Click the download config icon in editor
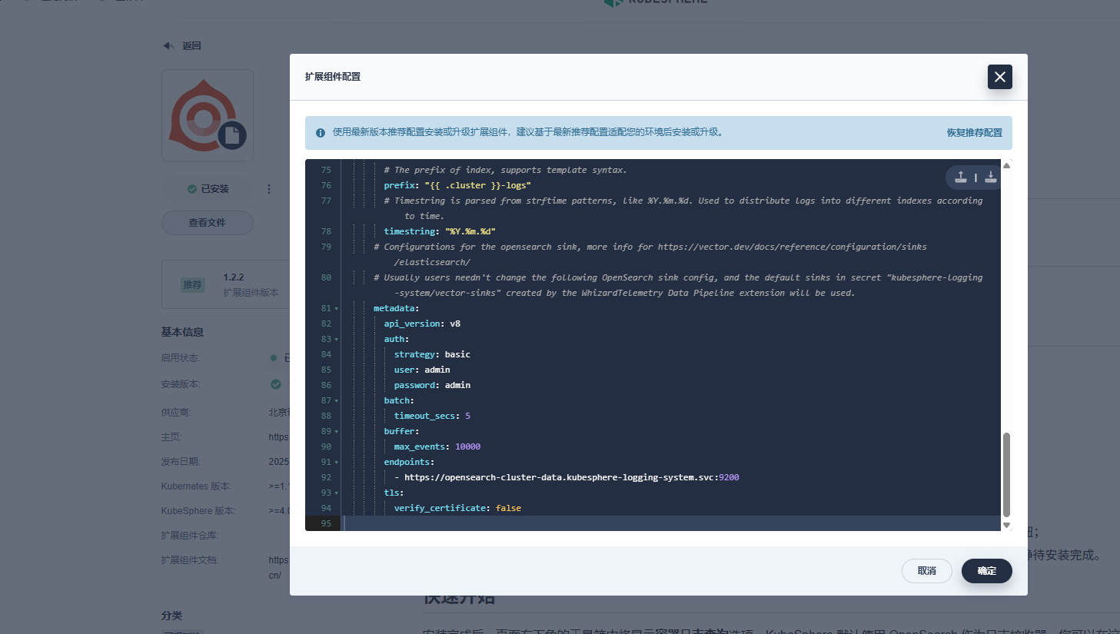The image size is (1120, 634). [990, 177]
